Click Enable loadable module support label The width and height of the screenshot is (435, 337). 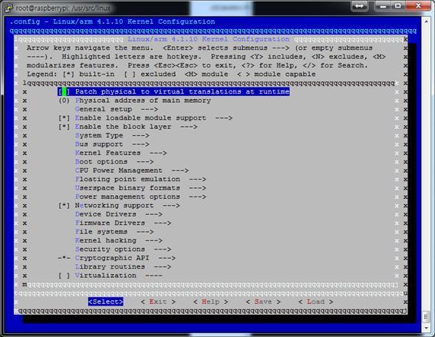coord(140,118)
